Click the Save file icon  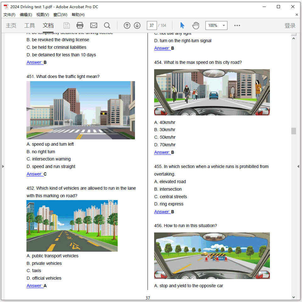(x=66, y=25)
